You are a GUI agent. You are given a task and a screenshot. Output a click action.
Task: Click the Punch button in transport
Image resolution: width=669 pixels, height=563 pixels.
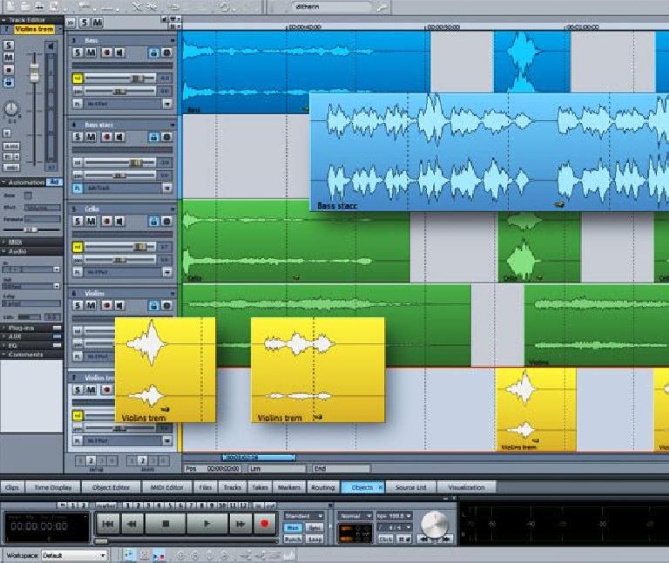point(293,539)
